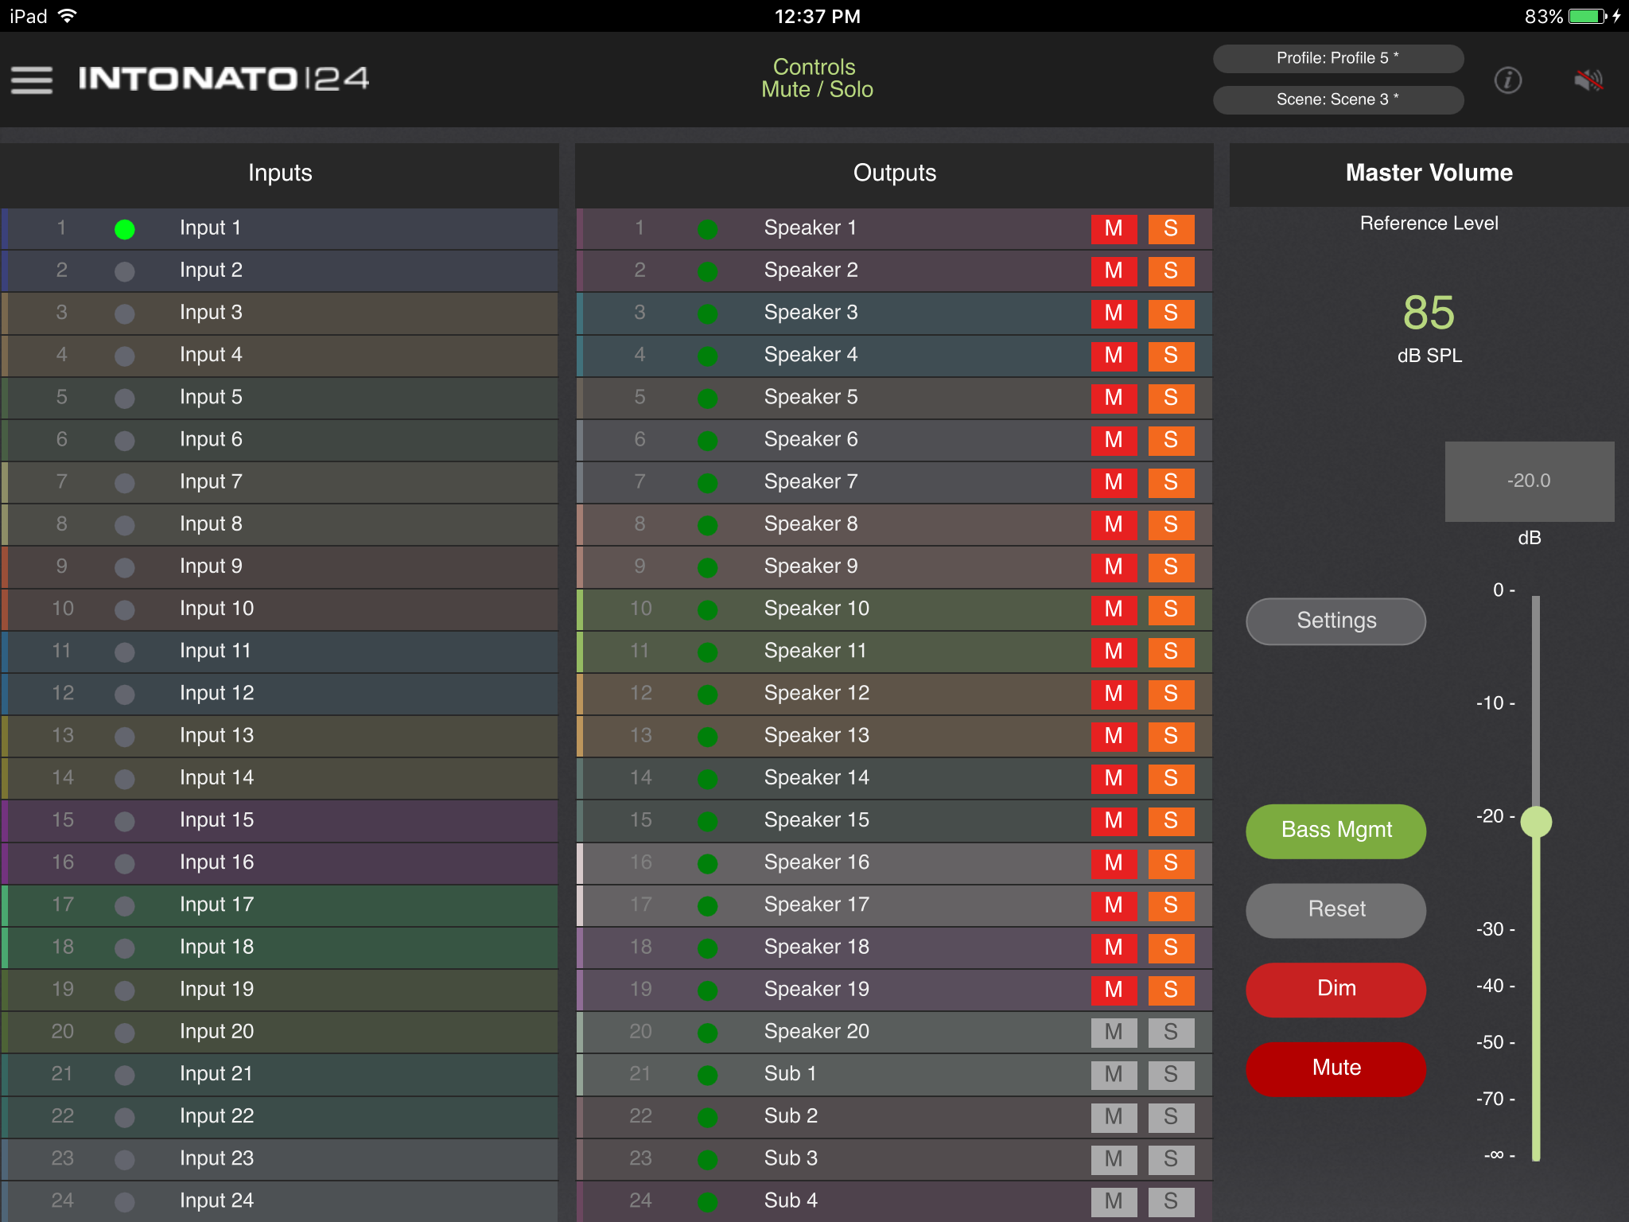Tap the Sub 1 green indicator
Image resolution: width=1629 pixels, height=1222 pixels.
point(707,1075)
